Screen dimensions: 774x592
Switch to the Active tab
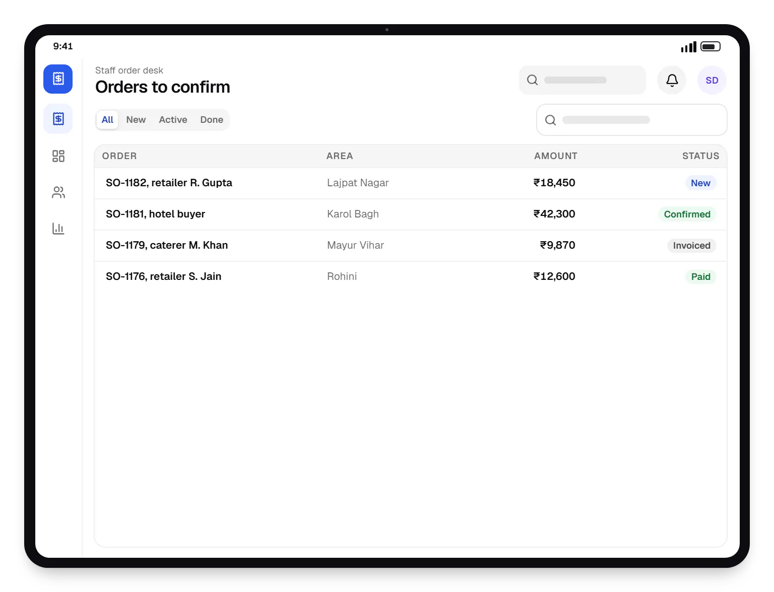pyautogui.click(x=173, y=120)
